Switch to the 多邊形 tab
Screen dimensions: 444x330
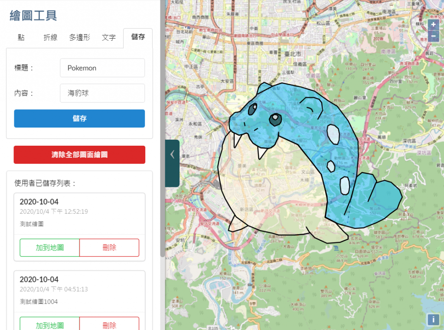(x=80, y=37)
